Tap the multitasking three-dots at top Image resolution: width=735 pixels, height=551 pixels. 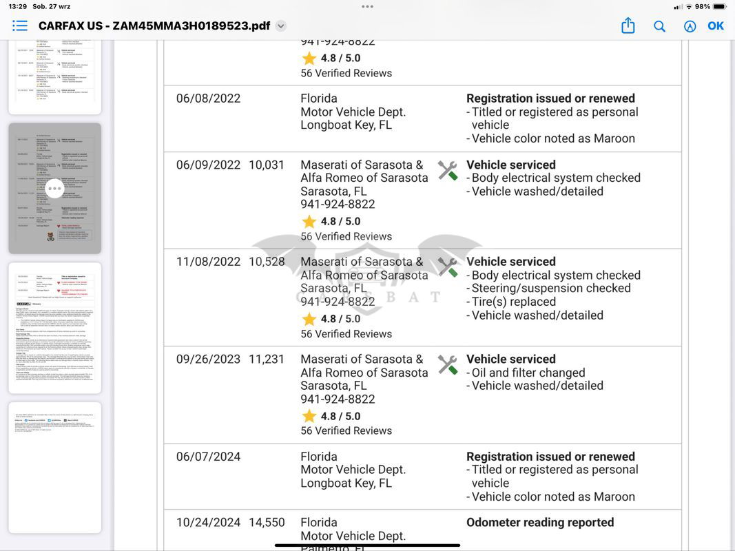[x=367, y=6]
